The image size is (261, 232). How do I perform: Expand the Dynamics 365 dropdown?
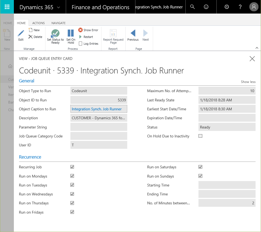tap(58, 7)
